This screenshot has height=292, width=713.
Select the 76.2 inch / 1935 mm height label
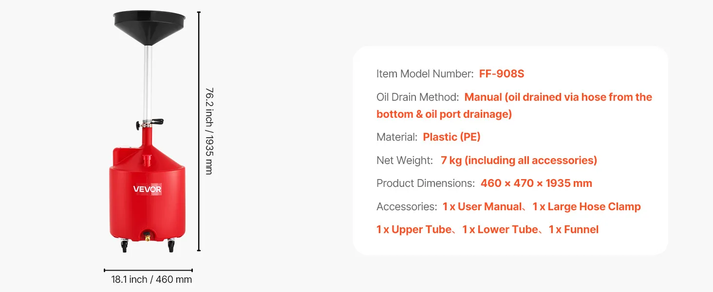click(x=209, y=131)
